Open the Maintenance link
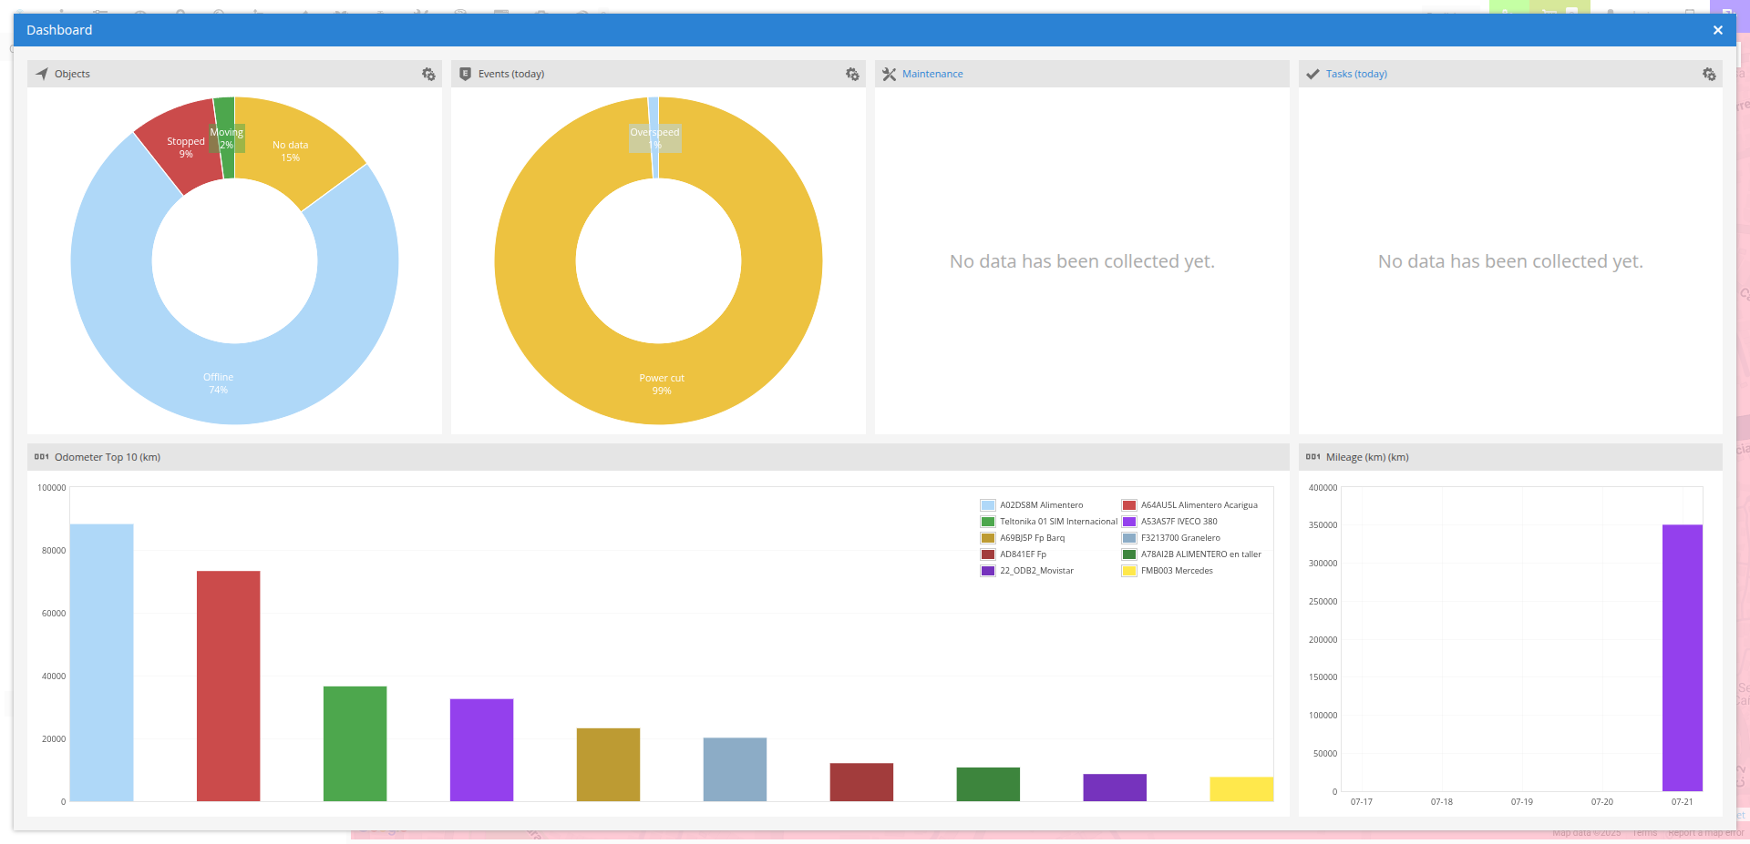 pos(932,74)
